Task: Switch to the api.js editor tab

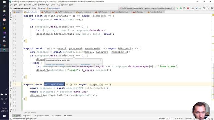Action: (17, 12)
